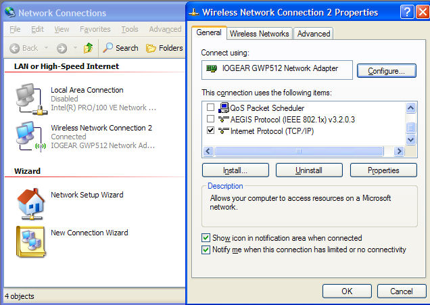This screenshot has width=430, height=305.
Task: Enable the QoS Packet Scheduler checkbox
Action: [x=210, y=108]
